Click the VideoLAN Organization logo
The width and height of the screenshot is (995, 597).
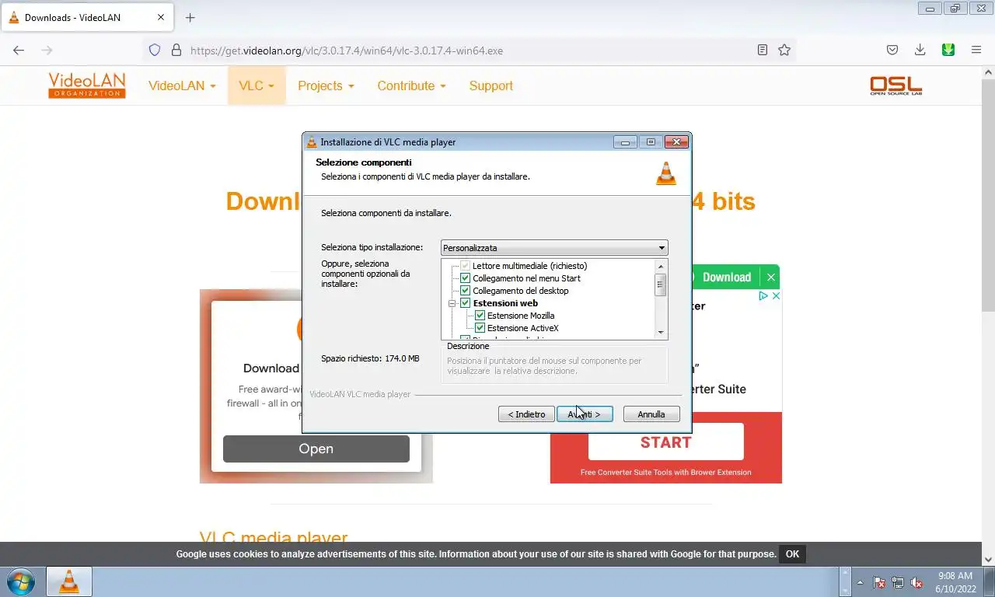coord(86,86)
